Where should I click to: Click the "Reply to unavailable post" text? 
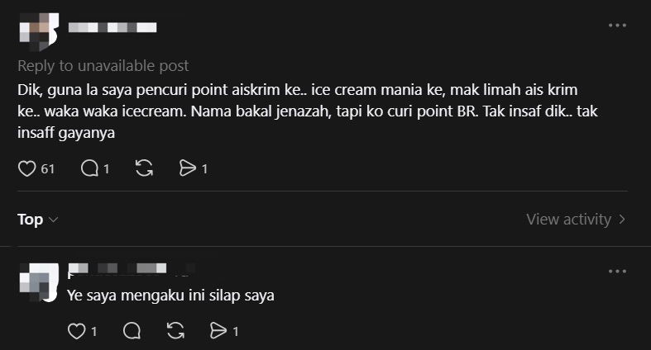[x=103, y=66]
